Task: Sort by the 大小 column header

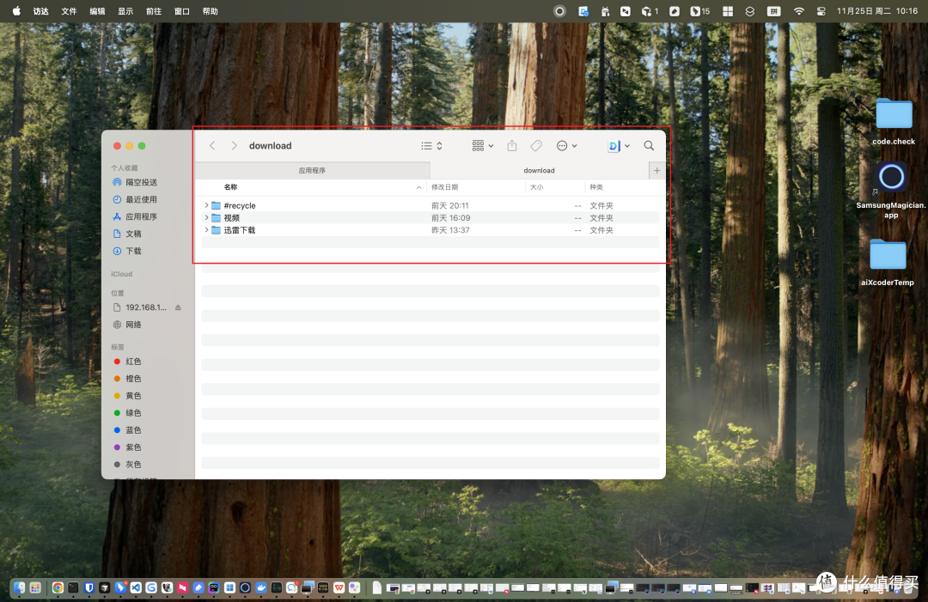Action: coord(536,187)
